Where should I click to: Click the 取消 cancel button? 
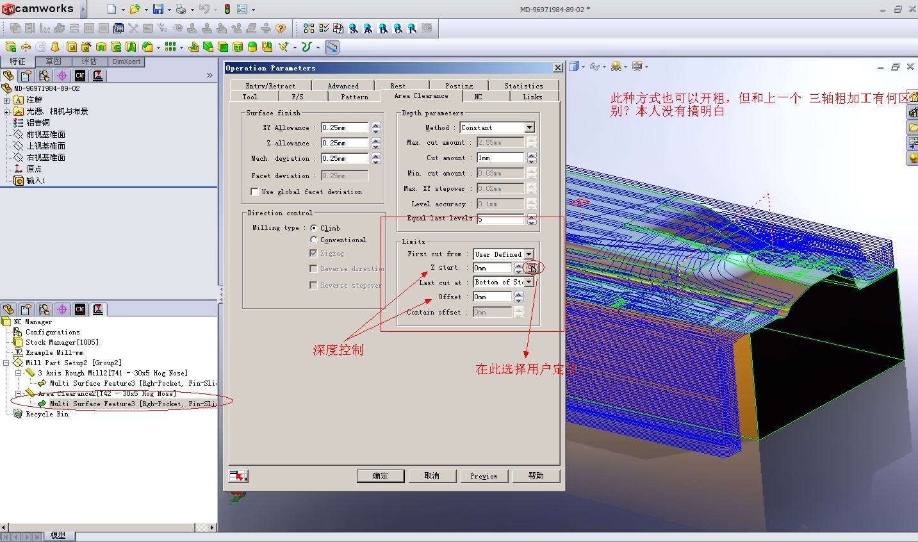click(432, 476)
